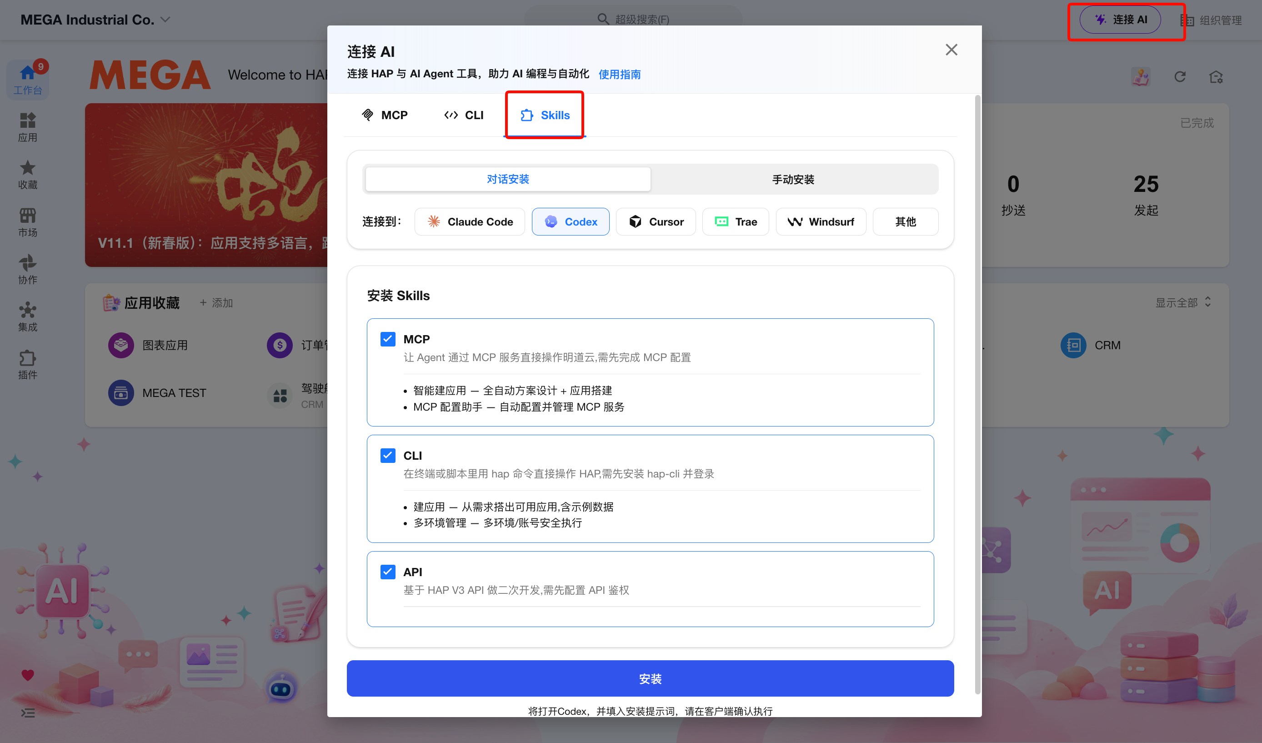Viewport: 1262px width, 743px height.
Task: Click the 安装 Skills heading
Action: click(x=398, y=296)
